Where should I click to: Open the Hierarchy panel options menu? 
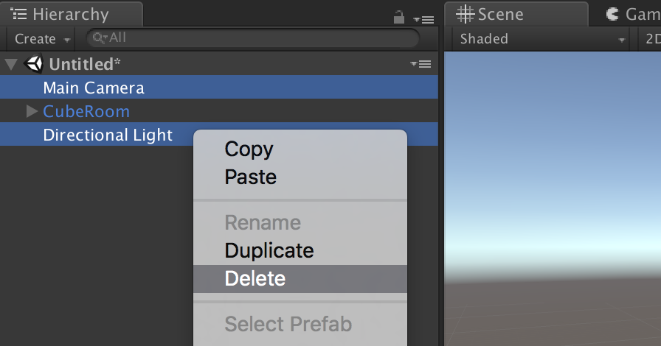pos(423,19)
